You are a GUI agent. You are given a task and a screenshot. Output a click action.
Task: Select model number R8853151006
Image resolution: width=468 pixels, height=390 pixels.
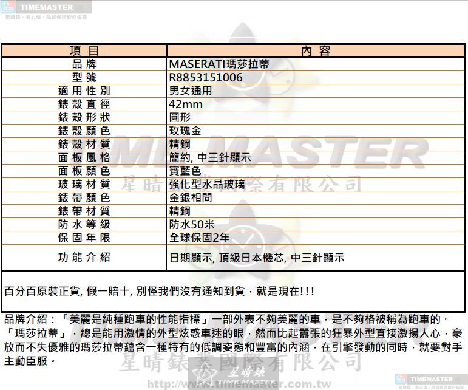[206, 77]
